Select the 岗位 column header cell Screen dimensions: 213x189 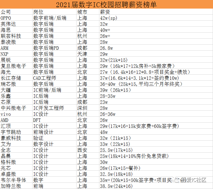54,12
